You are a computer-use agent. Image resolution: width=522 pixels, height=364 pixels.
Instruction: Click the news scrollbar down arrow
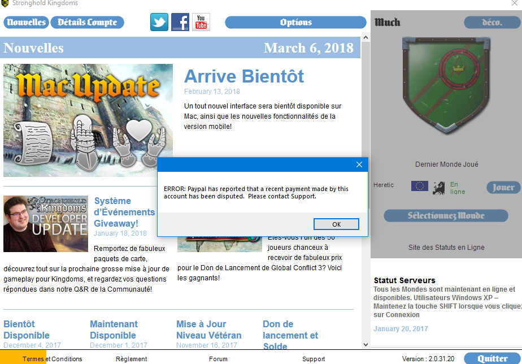tap(366, 345)
